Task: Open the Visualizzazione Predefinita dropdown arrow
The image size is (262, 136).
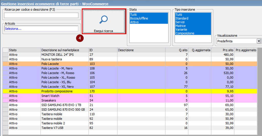Action: click(259, 41)
